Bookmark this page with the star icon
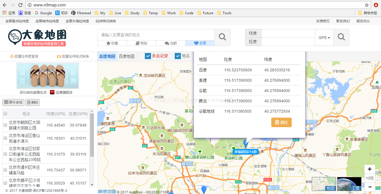 tap(366, 5)
